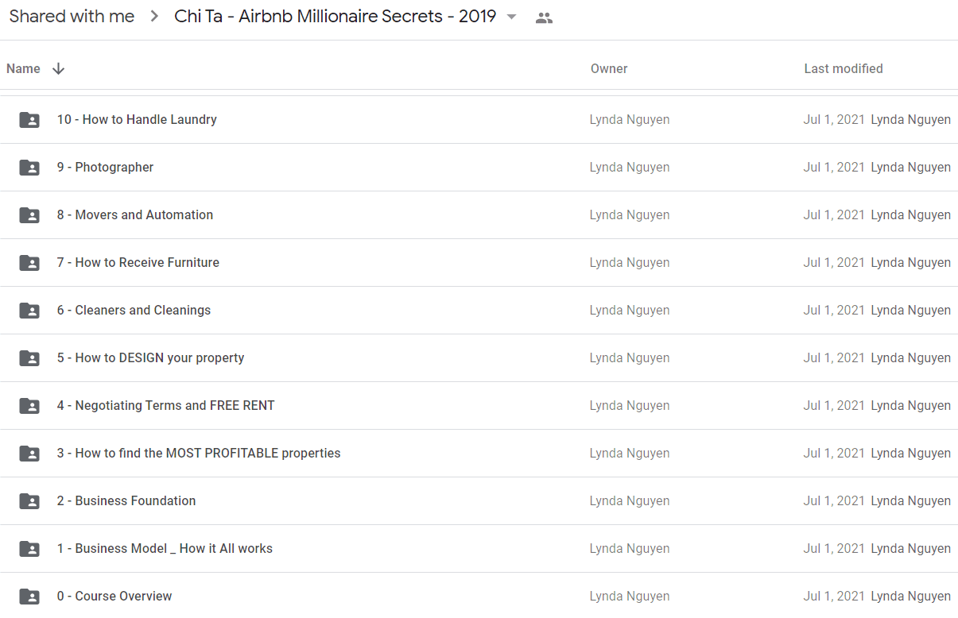Screen dimensions: 958x618
Task: Toggle the sort direction arrow beside Name
Action: coord(58,69)
